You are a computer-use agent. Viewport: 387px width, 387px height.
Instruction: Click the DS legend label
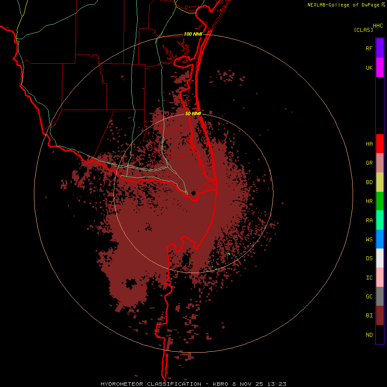click(x=369, y=258)
